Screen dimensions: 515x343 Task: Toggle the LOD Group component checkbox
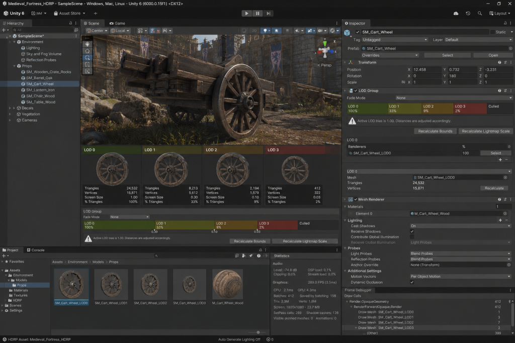click(x=356, y=90)
